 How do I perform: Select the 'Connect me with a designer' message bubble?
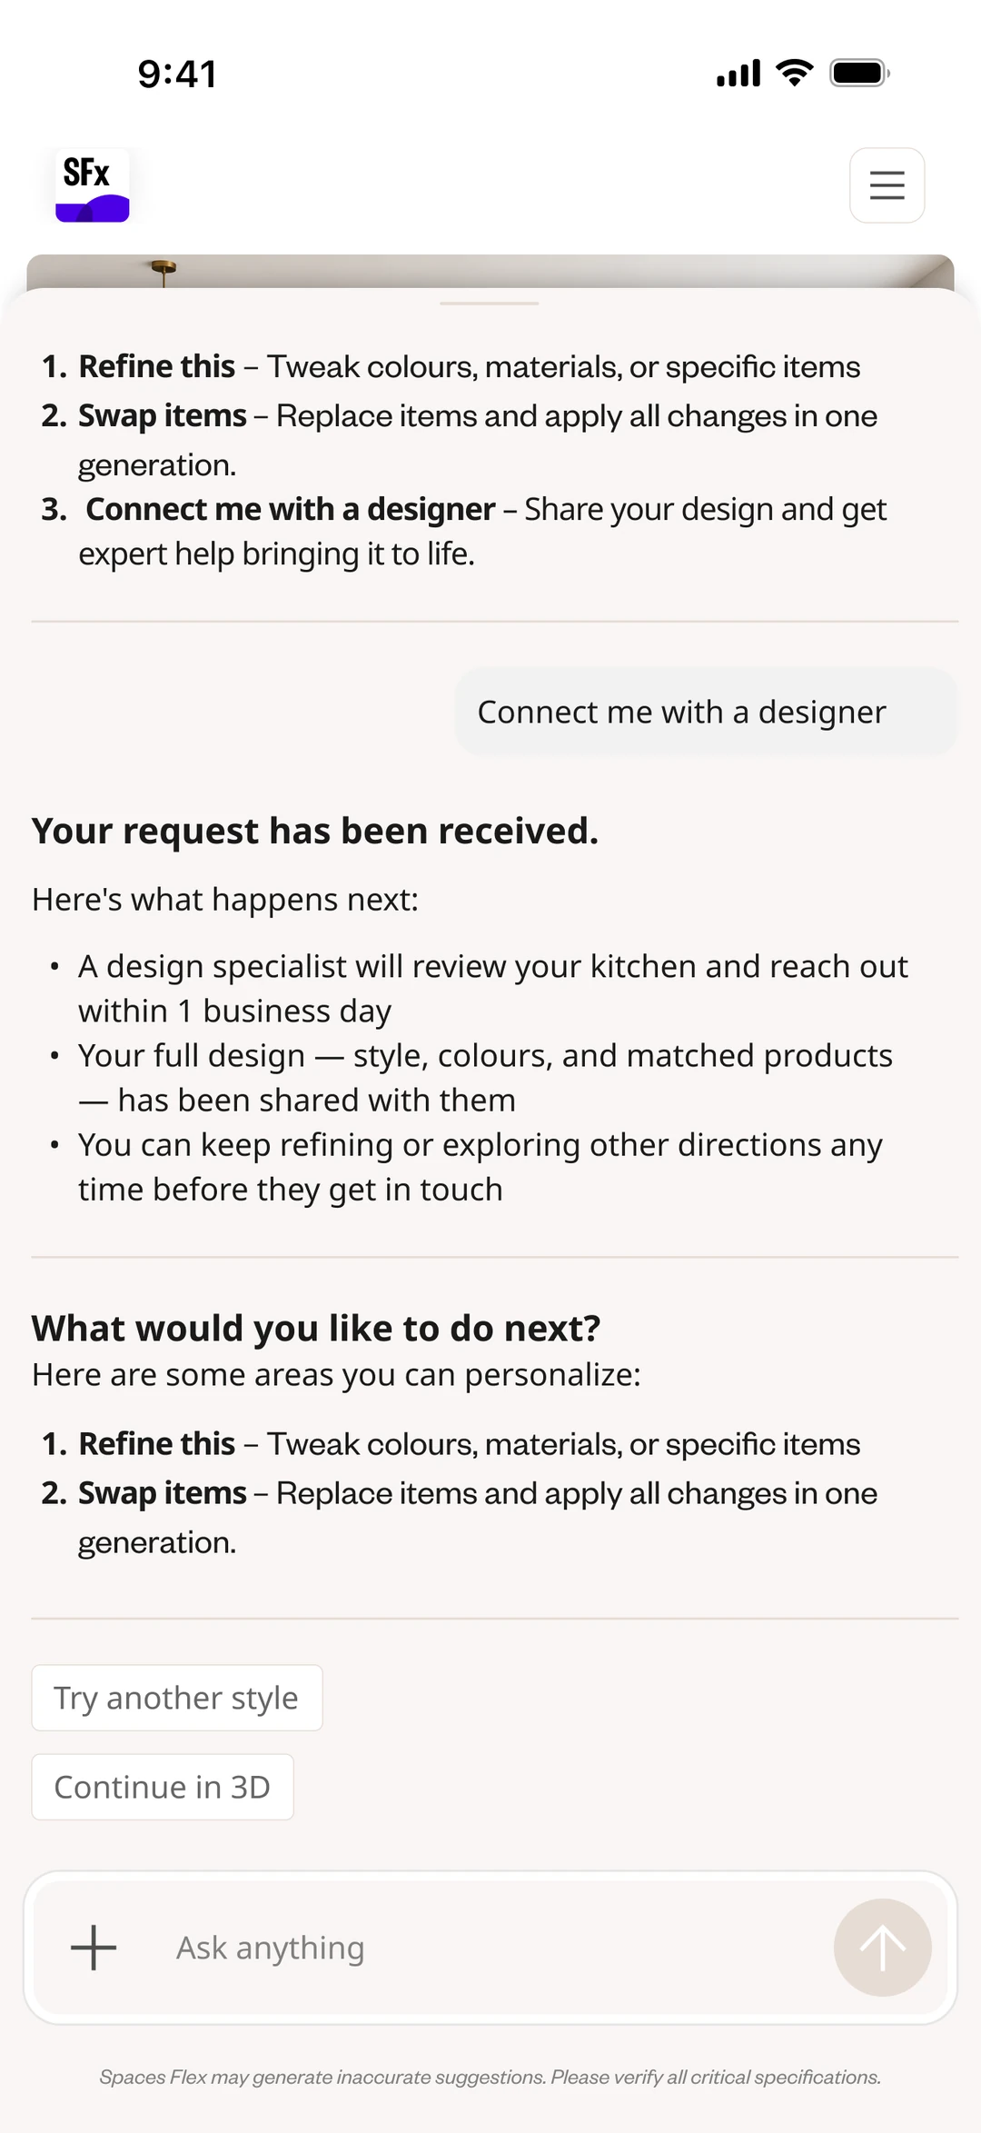[706, 712]
